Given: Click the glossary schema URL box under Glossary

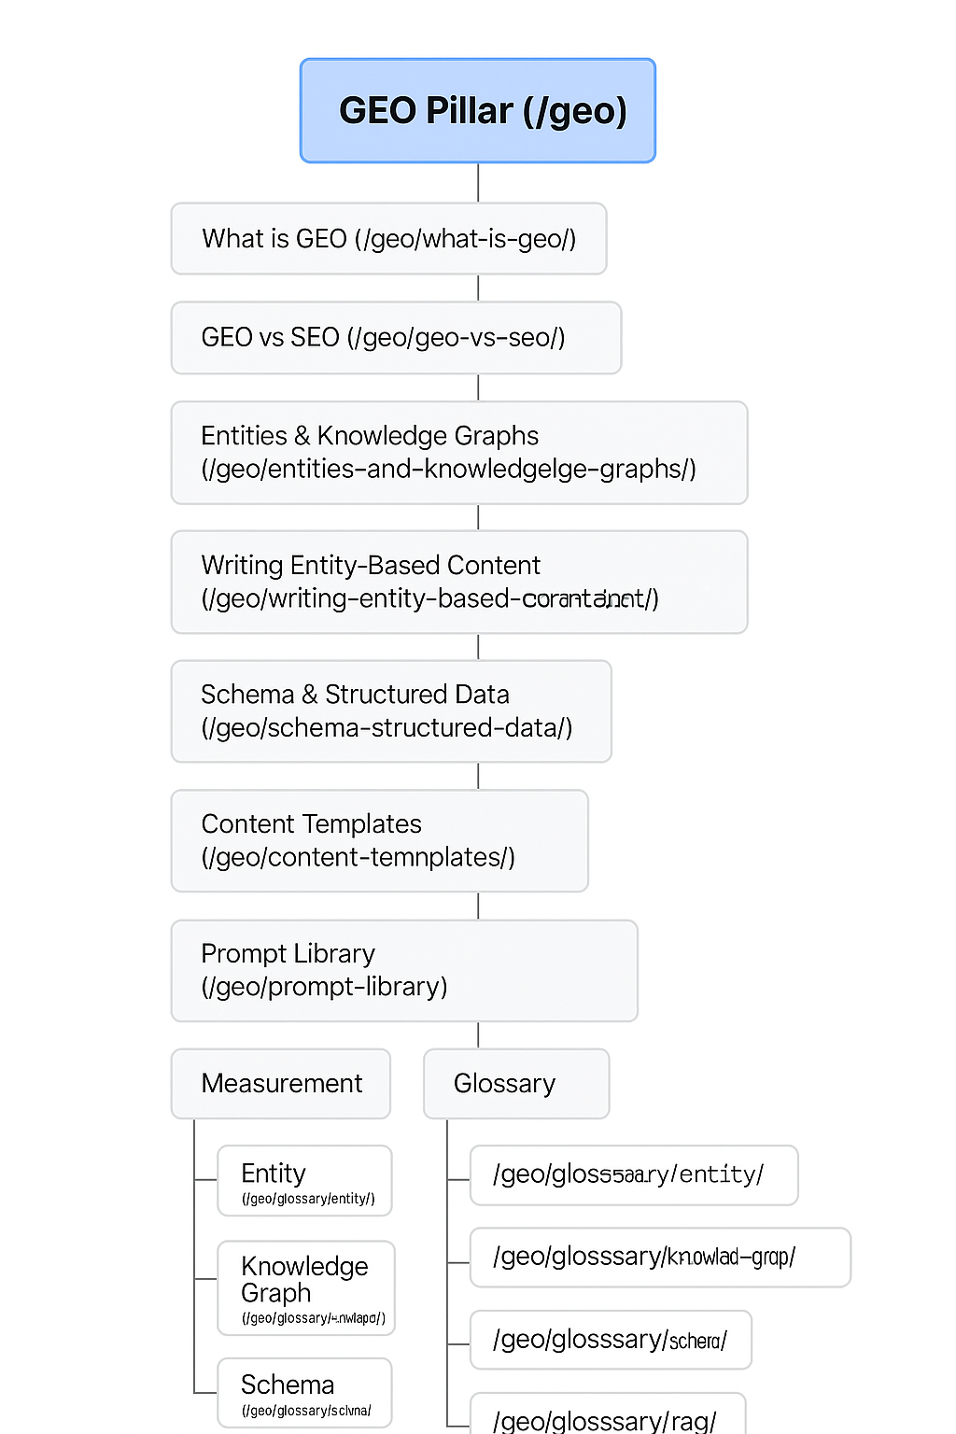Looking at the screenshot, I should [x=611, y=1340].
